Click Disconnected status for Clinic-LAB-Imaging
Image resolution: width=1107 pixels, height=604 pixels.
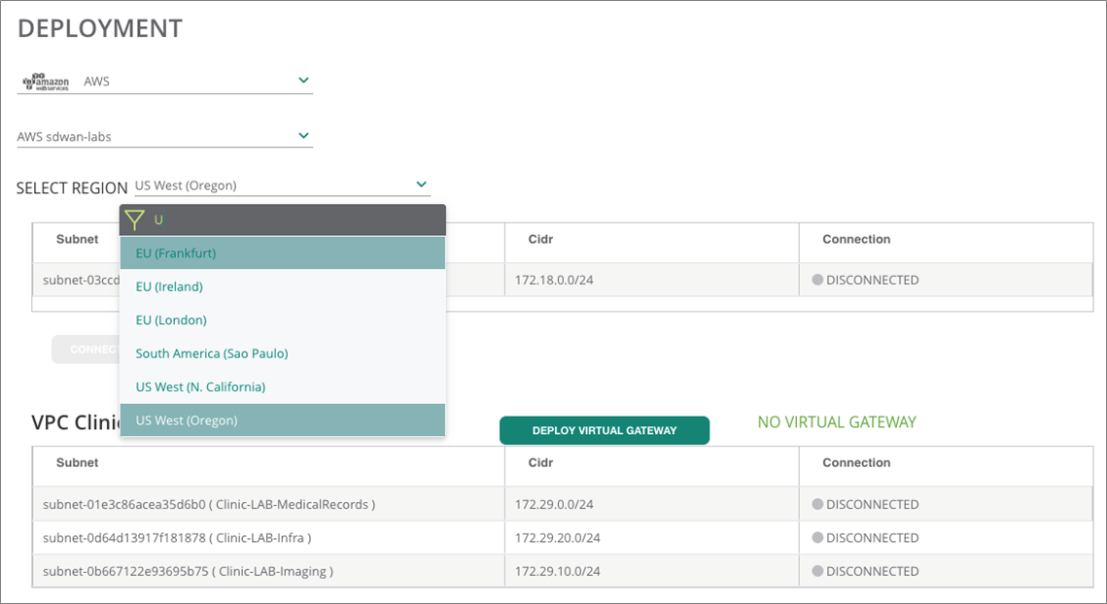pos(866,571)
